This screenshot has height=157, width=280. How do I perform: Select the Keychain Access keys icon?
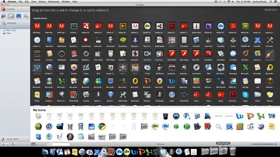184,67
